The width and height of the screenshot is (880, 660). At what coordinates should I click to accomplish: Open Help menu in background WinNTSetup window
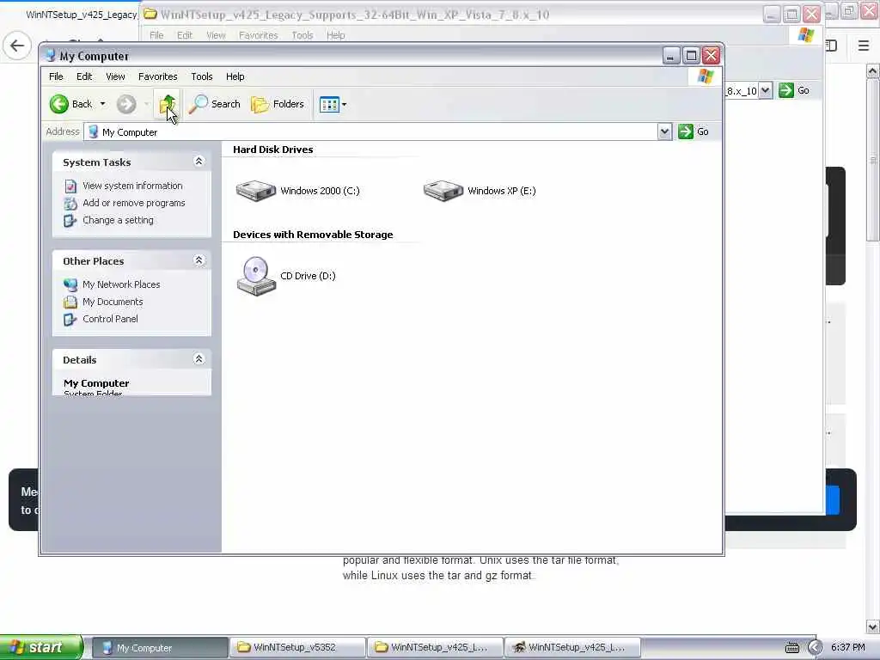[x=336, y=35]
